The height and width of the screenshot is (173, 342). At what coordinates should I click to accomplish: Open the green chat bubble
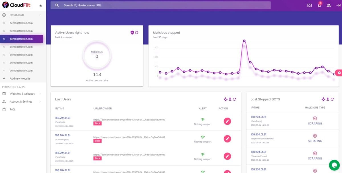pyautogui.click(x=334, y=165)
